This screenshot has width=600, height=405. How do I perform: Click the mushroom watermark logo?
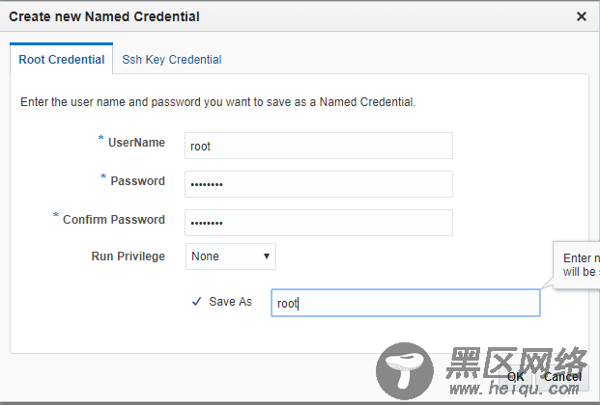(405, 371)
